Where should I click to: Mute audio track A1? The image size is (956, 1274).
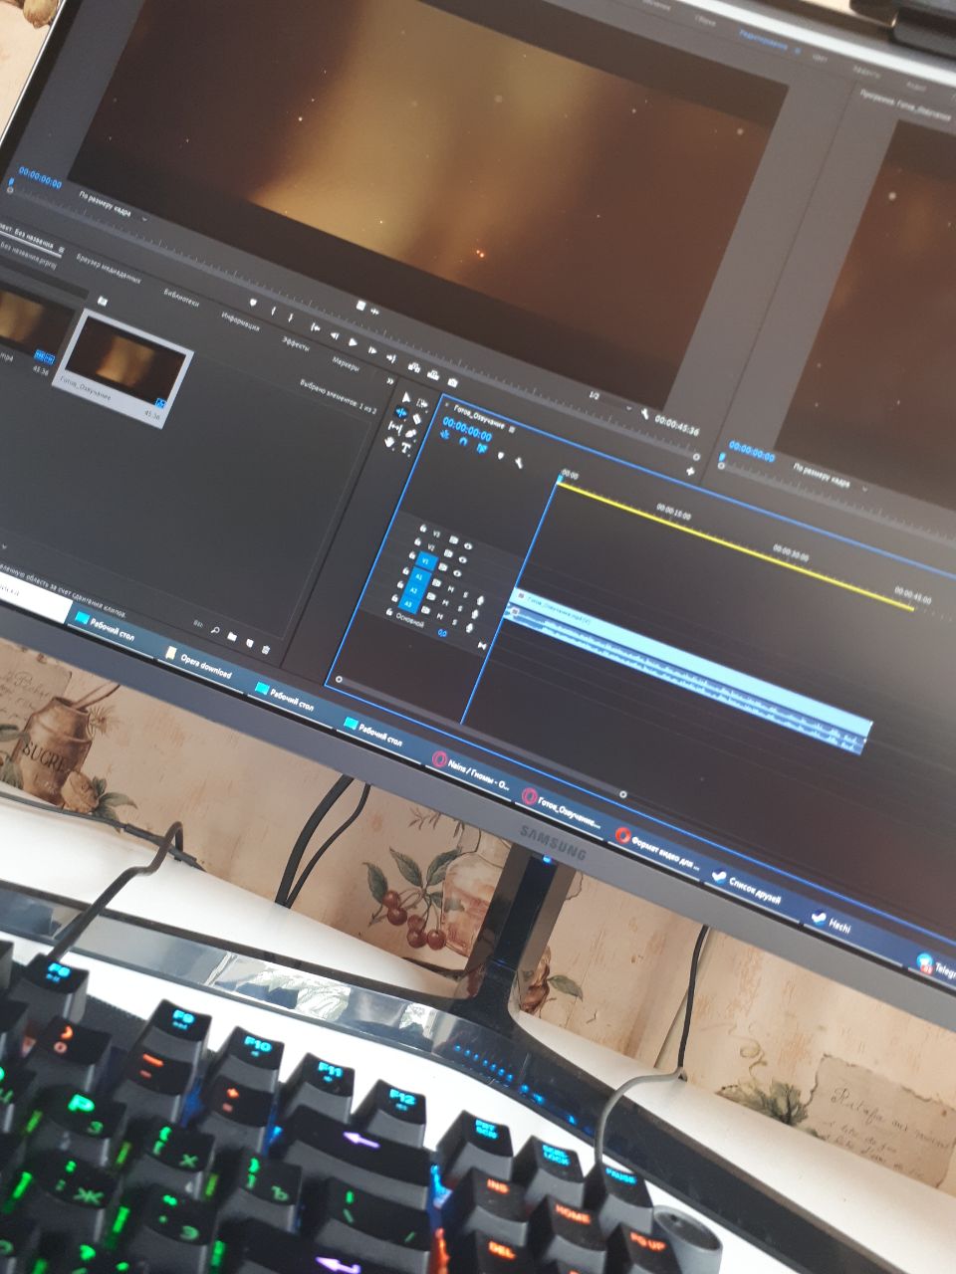click(451, 589)
